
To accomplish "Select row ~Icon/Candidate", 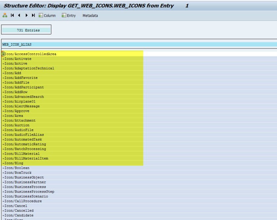I will click(139, 216).
